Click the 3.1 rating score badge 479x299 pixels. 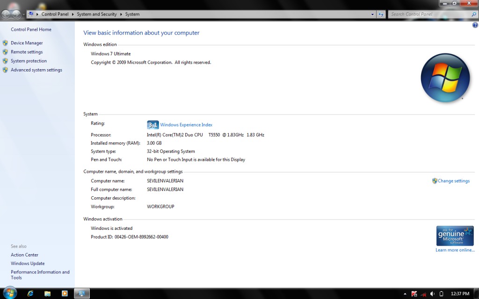coord(153,125)
